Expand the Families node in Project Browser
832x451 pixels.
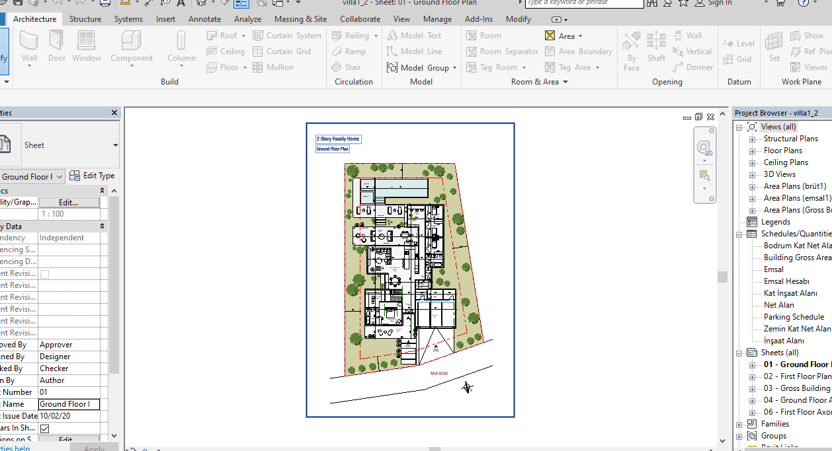(740, 424)
